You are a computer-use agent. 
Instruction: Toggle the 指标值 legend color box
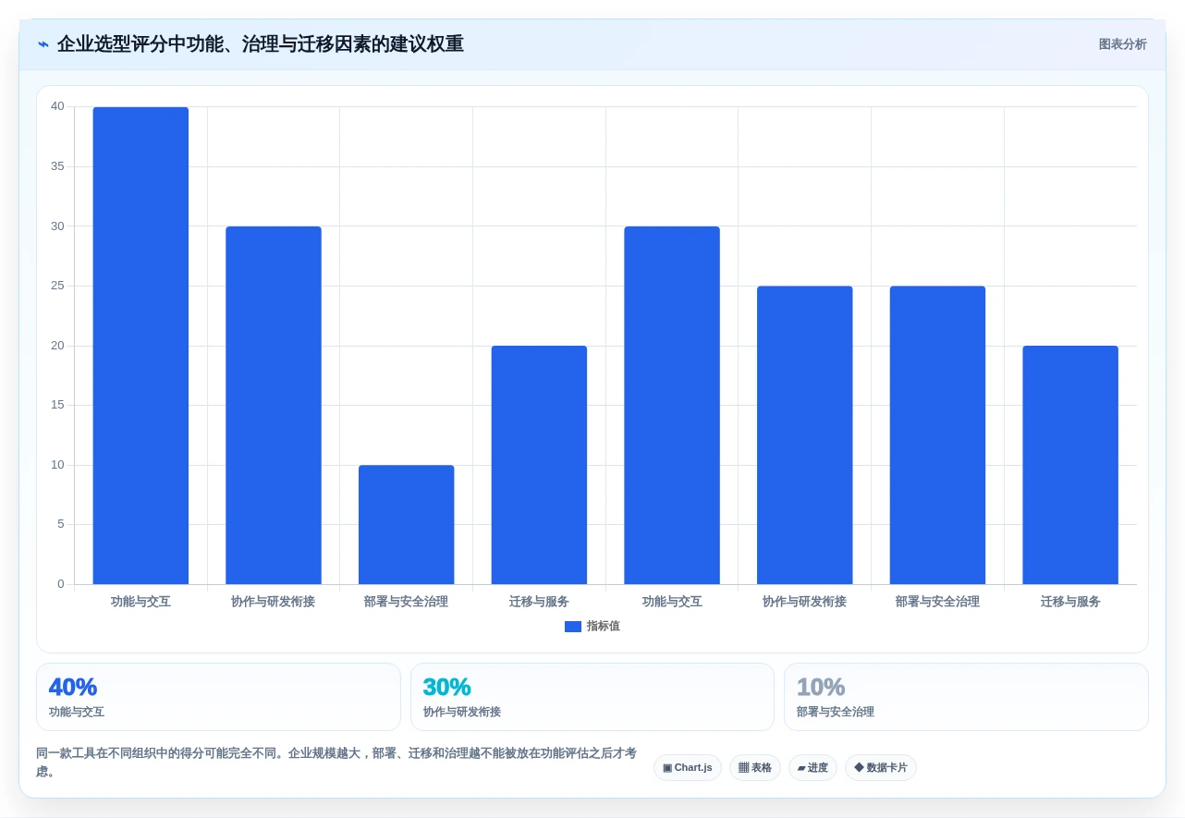tap(573, 627)
